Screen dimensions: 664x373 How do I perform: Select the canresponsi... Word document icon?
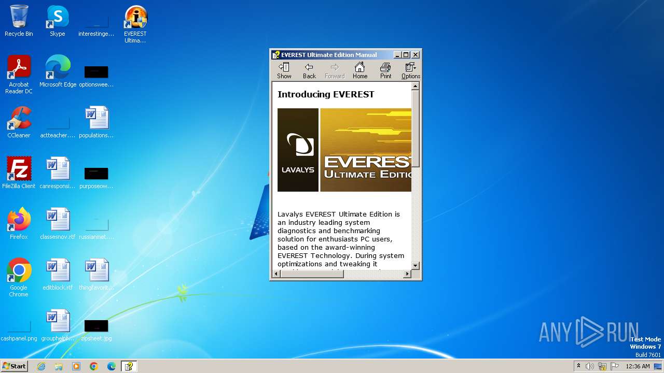58,173
